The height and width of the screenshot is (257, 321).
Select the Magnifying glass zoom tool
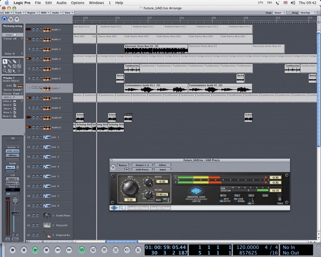pos(5,71)
